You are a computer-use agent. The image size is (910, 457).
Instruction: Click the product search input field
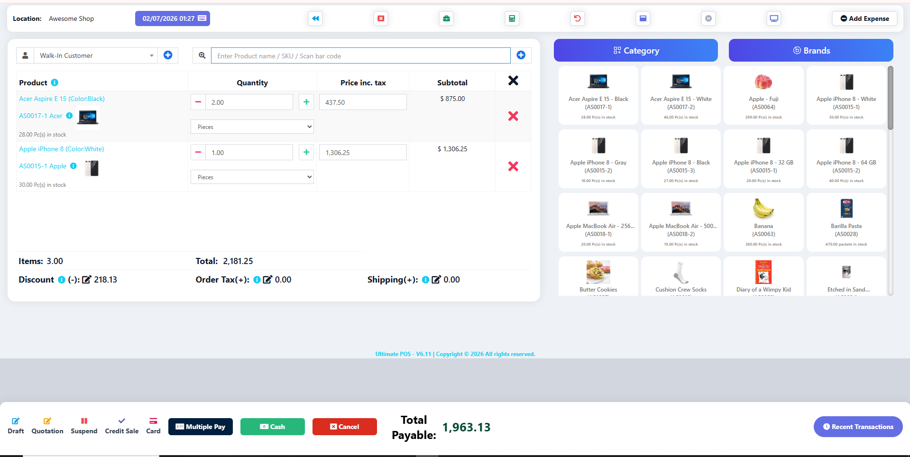click(360, 55)
